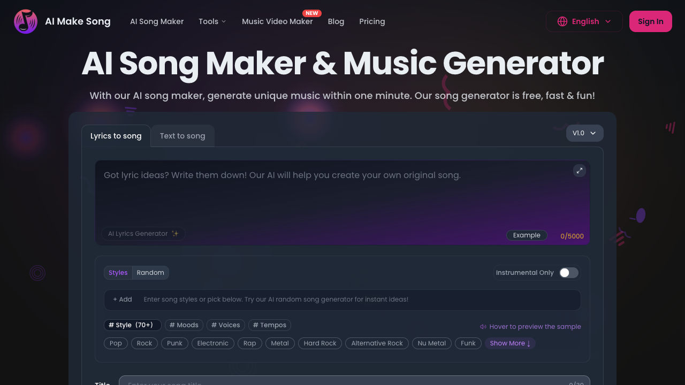Expand the lyrics editor to fullscreen
The image size is (685, 385).
[x=579, y=171]
